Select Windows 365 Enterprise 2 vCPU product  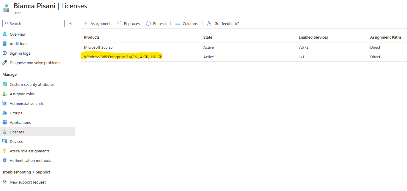coord(123,57)
